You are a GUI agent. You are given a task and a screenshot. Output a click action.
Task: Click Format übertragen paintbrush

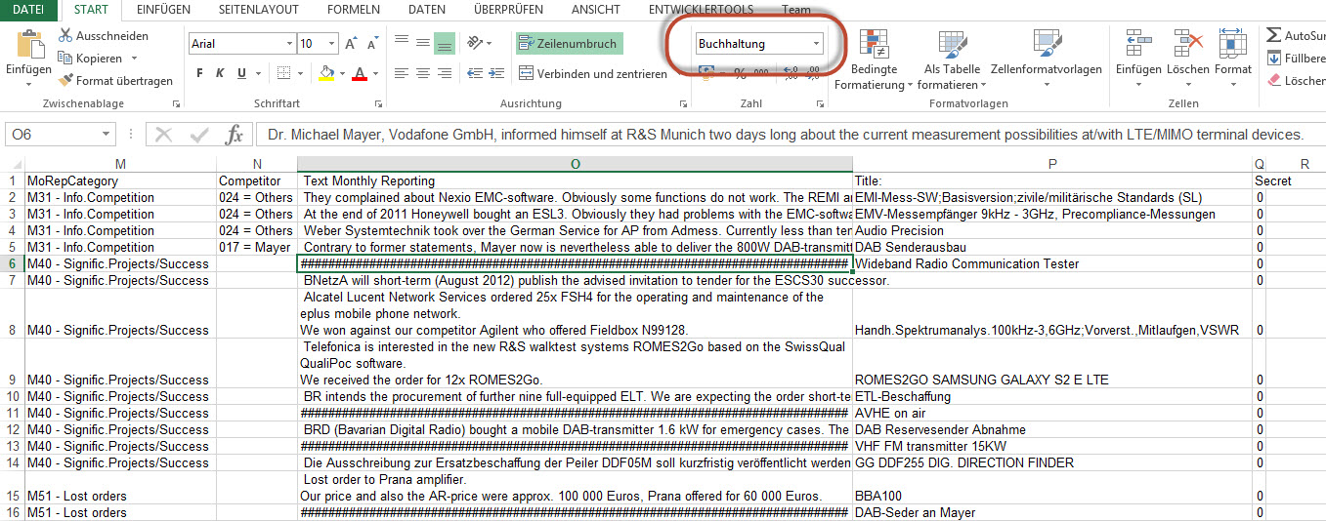coord(65,81)
